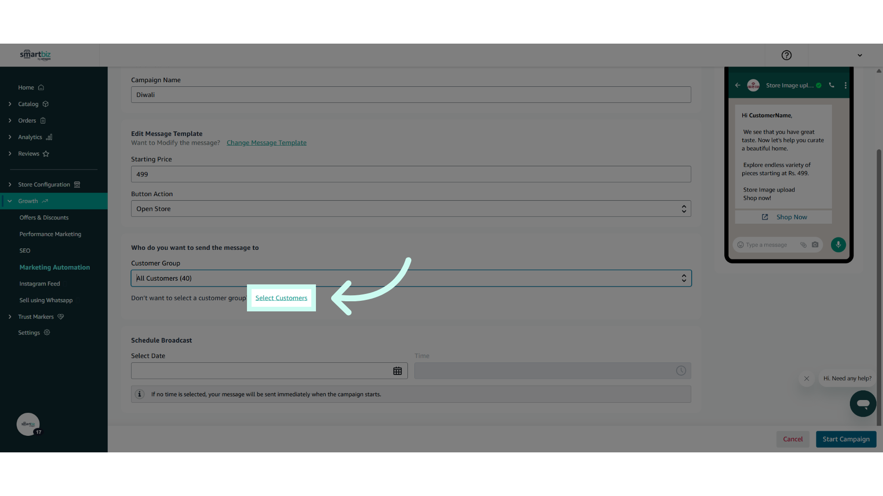Dismiss the Need any help popup

click(806, 378)
